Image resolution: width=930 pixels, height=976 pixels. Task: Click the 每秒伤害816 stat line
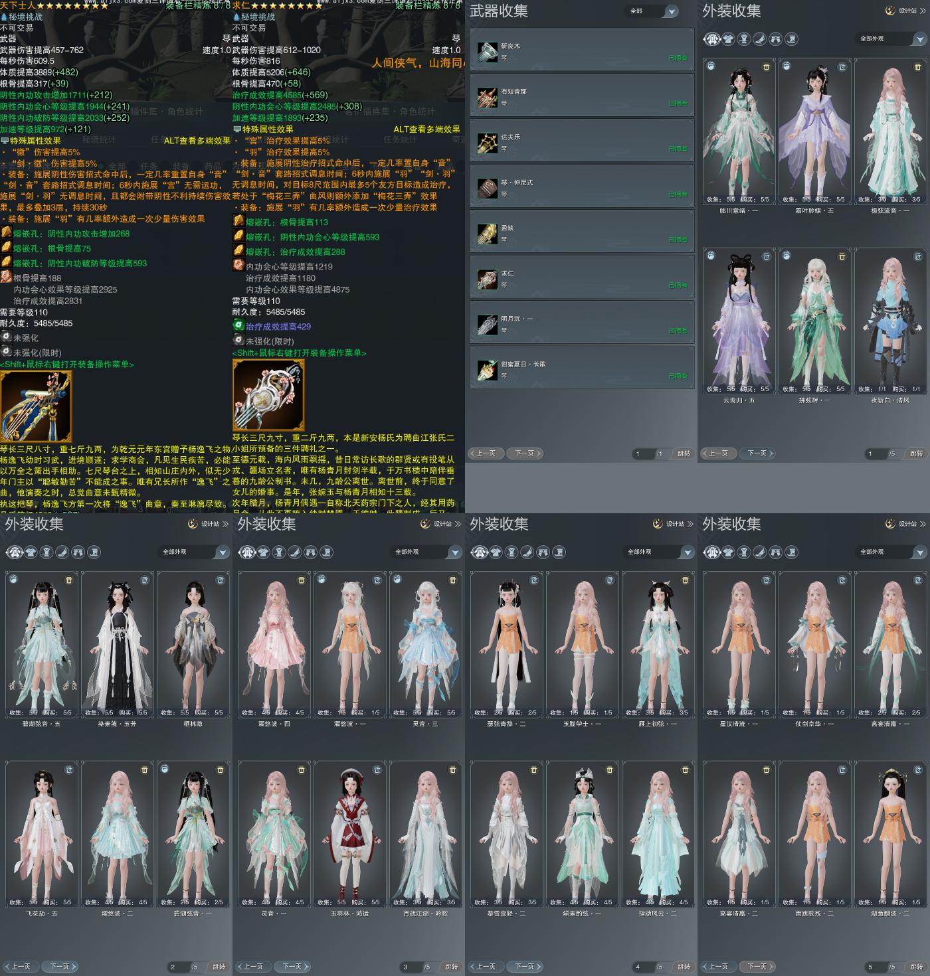coord(256,60)
